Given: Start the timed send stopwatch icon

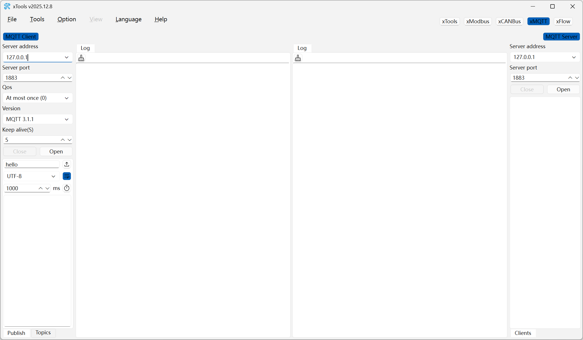Looking at the screenshot, I should tap(67, 188).
